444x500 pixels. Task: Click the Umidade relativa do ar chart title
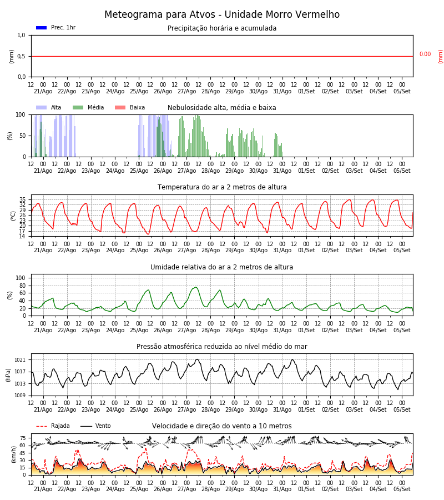(221, 267)
